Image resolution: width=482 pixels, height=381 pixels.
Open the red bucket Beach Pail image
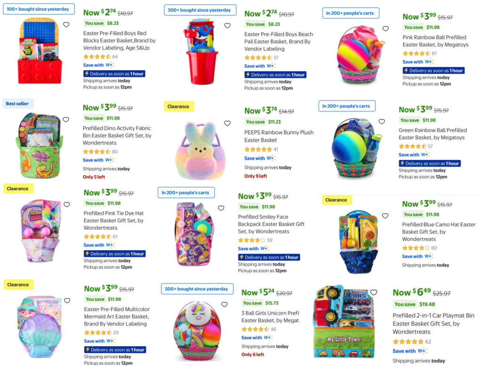[x=201, y=52]
